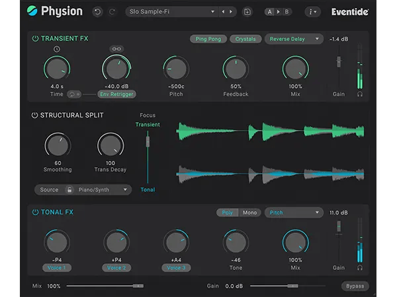397x297 pixels.
Task: Toggle link icon above -40.0 dB knob
Action: [x=116, y=49]
